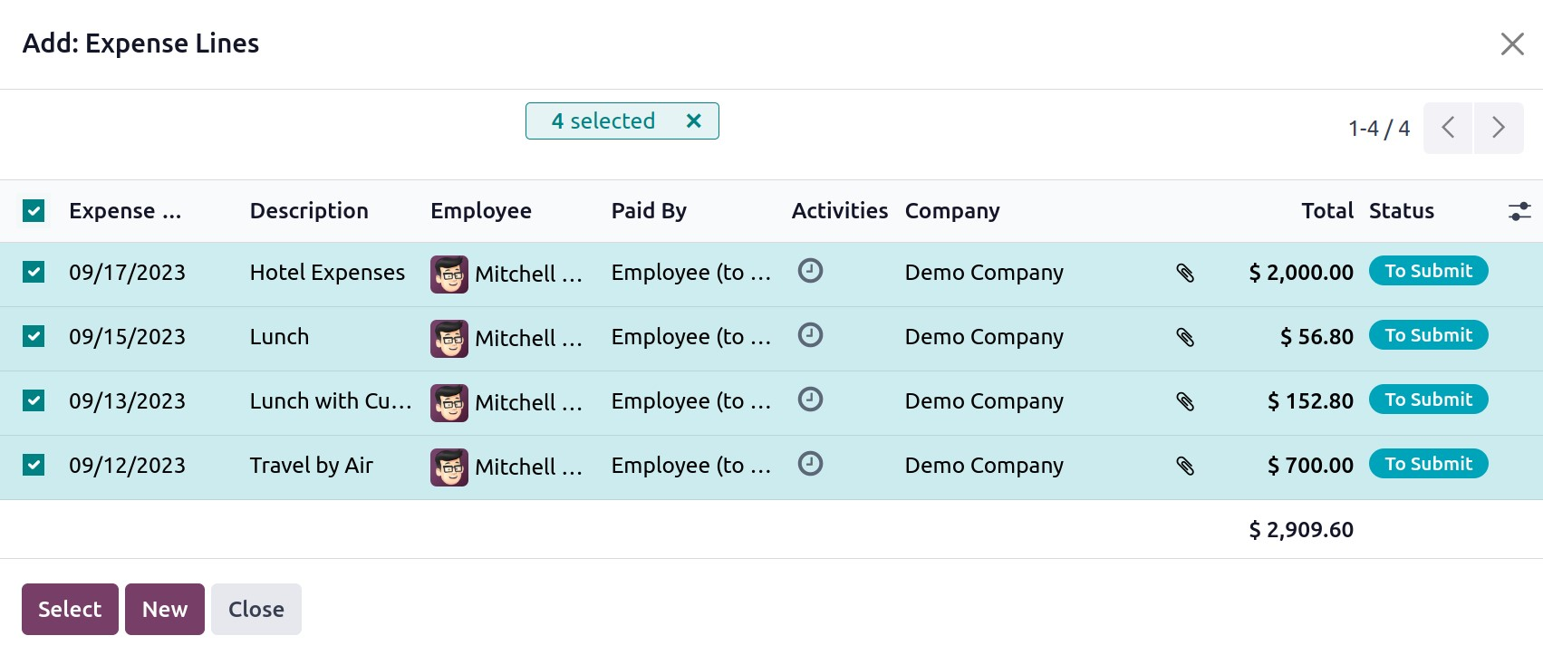The width and height of the screenshot is (1543, 655).
Task: Go to the next page of records
Action: tap(1498, 128)
